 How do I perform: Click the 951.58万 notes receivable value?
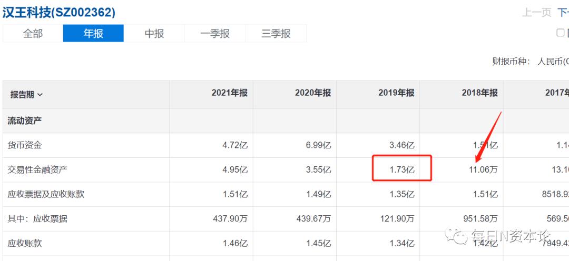tap(481, 219)
